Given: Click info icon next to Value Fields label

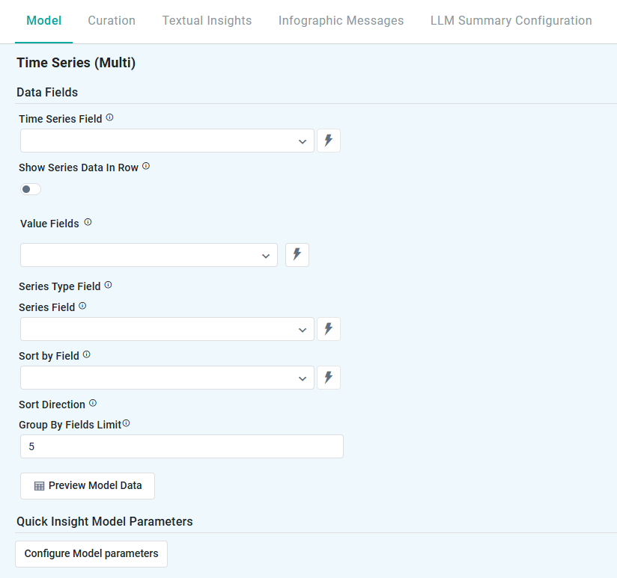Looking at the screenshot, I should pyautogui.click(x=88, y=223).
